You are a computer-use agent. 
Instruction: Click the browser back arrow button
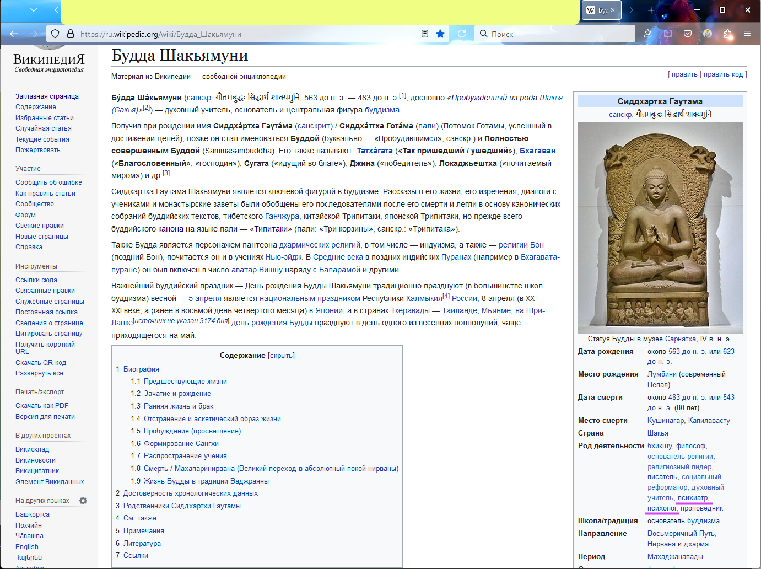14,34
